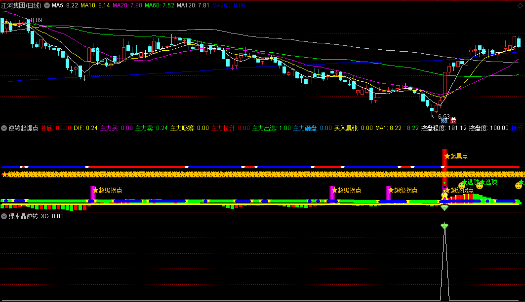Click the 主力砸盘: 0.00 value
This screenshot has height=302, width=525.
[313, 128]
